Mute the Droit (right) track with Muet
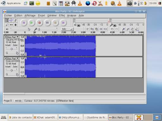The height and width of the screenshot is (121, 162). point(8,66)
